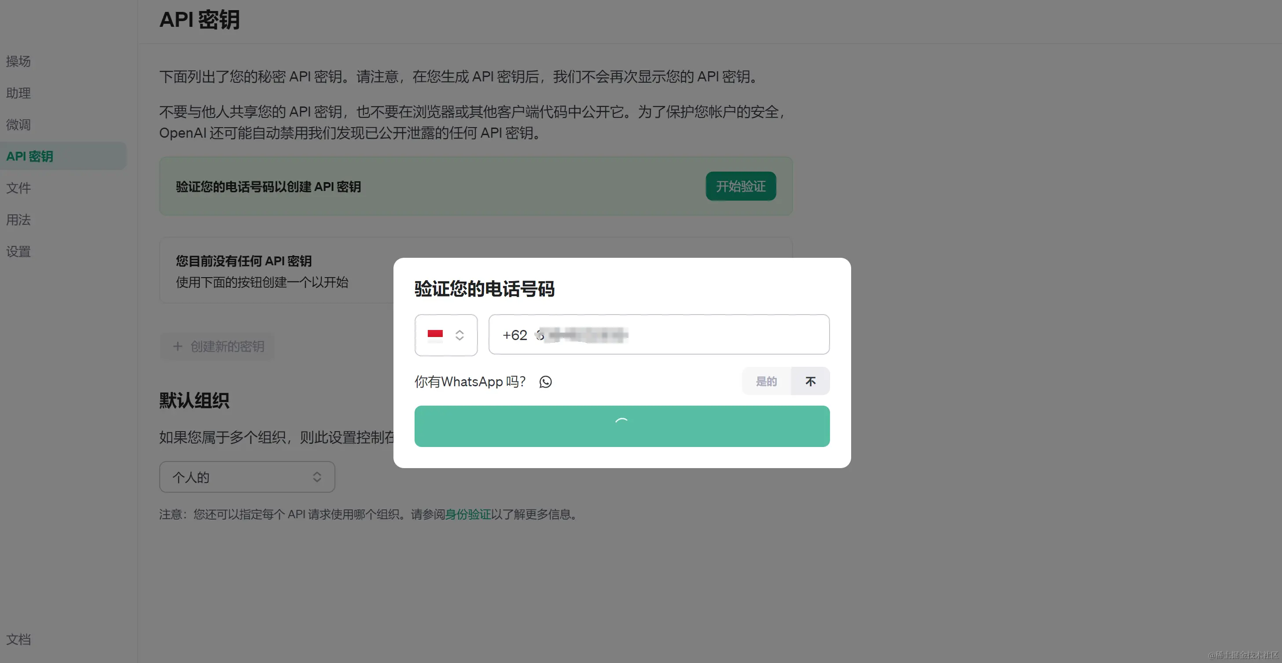Click the Indonesia flag in the country selector
This screenshot has width=1282, height=663.
coord(435,335)
